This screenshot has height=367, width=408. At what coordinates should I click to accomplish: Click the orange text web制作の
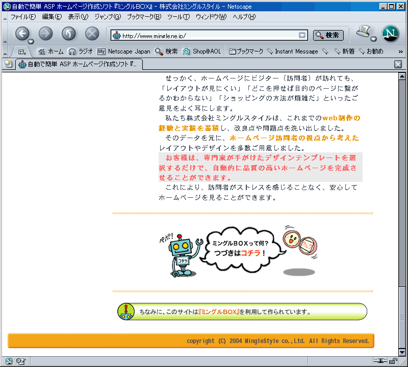341,118
